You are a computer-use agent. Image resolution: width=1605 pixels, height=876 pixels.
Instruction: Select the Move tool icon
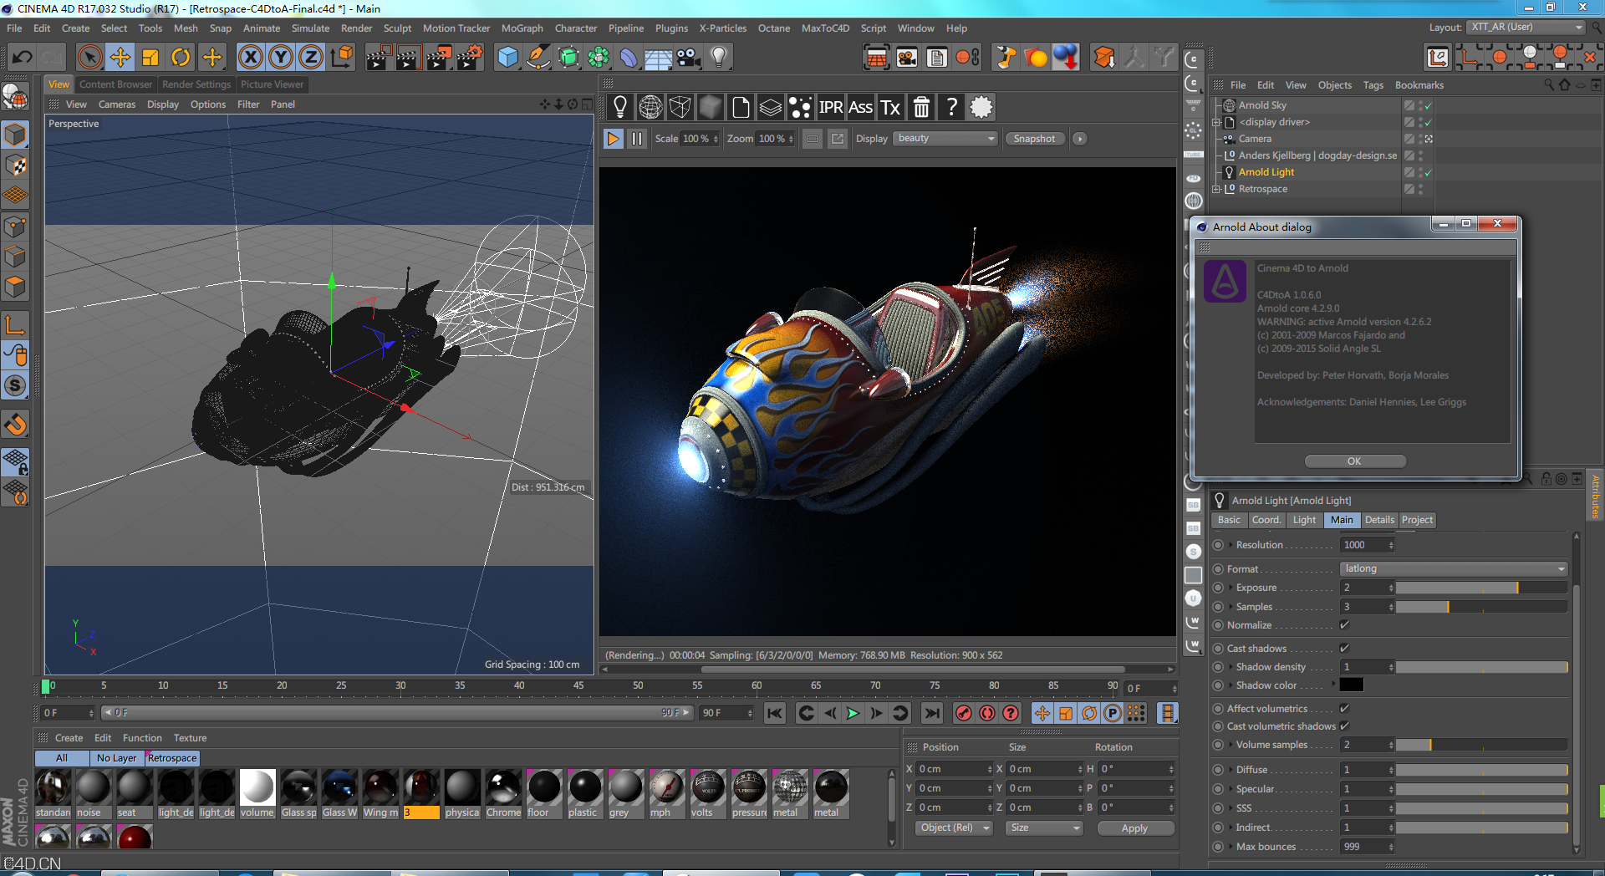pos(120,57)
